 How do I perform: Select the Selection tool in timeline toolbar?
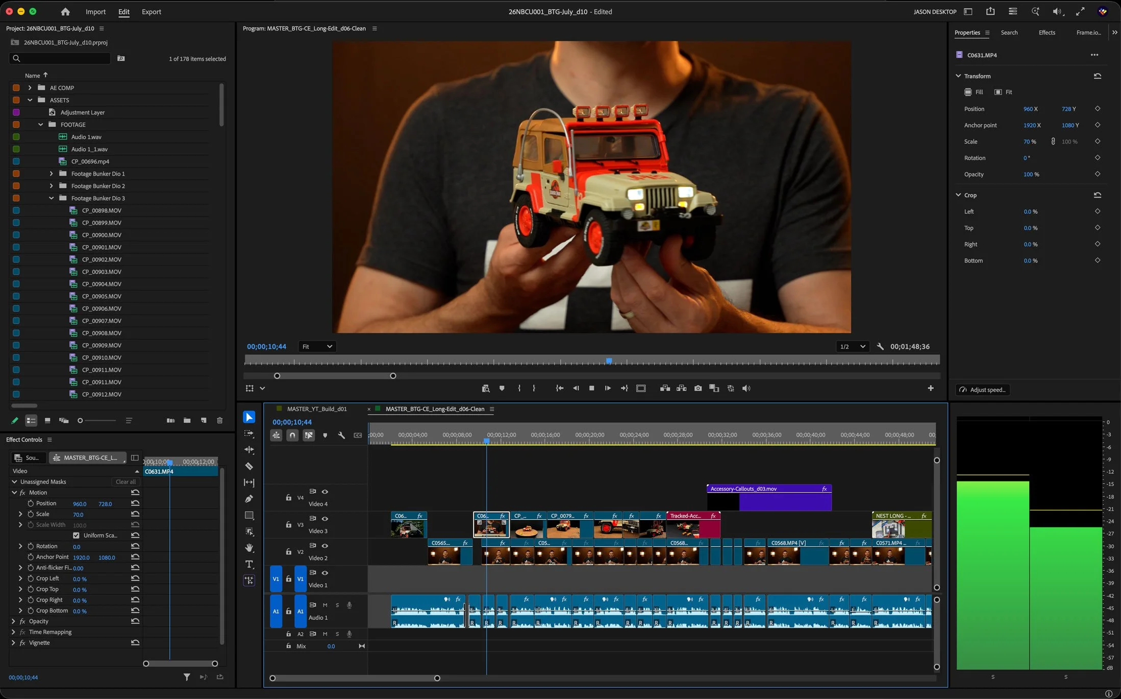point(249,417)
